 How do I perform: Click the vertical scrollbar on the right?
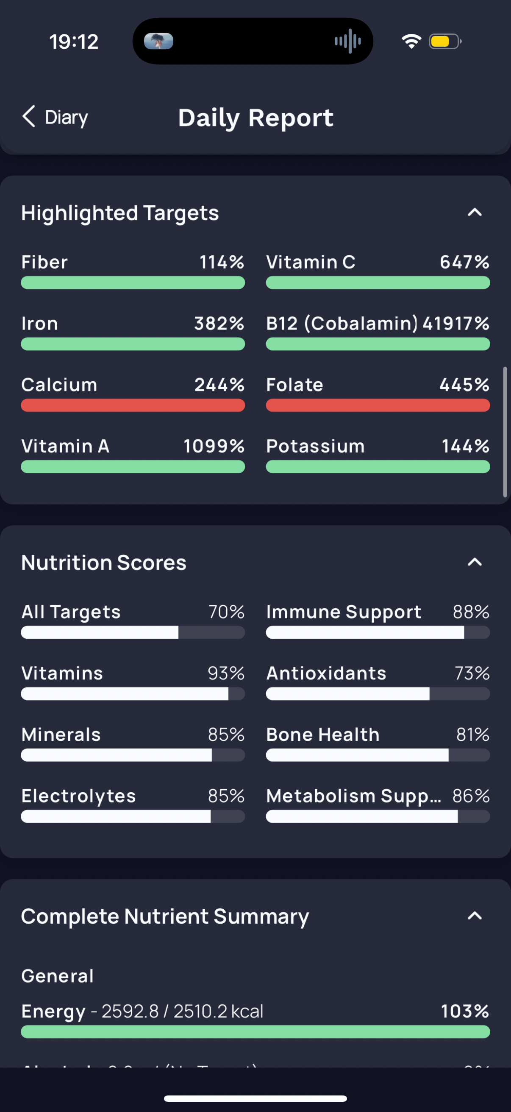pos(505,432)
